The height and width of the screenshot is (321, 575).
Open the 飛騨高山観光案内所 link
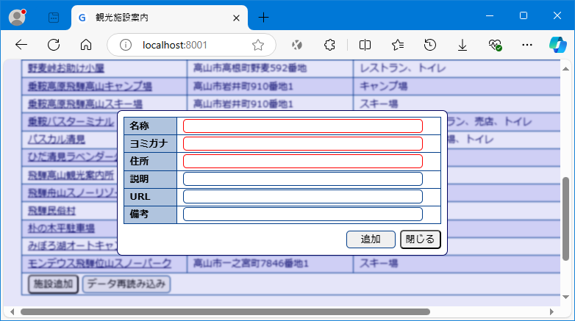(71, 175)
